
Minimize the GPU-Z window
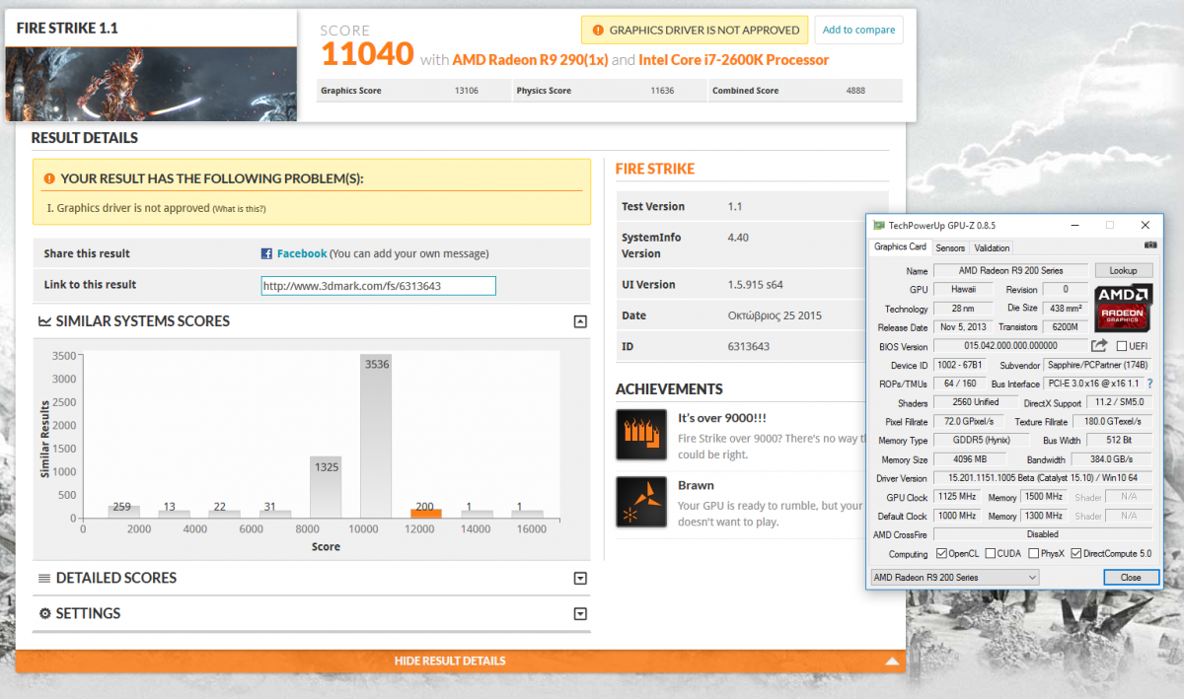click(1073, 225)
